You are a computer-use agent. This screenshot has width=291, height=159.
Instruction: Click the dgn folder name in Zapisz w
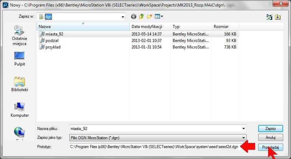[x=49, y=17]
